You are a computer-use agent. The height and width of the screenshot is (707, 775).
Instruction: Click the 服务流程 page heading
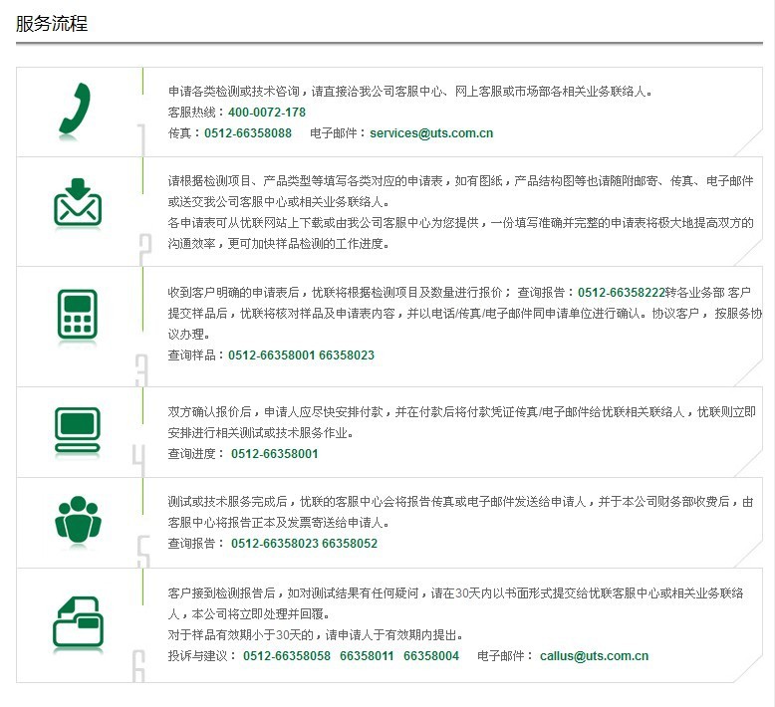coord(52,24)
